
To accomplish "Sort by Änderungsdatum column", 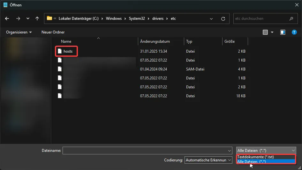I will (x=155, y=41).
